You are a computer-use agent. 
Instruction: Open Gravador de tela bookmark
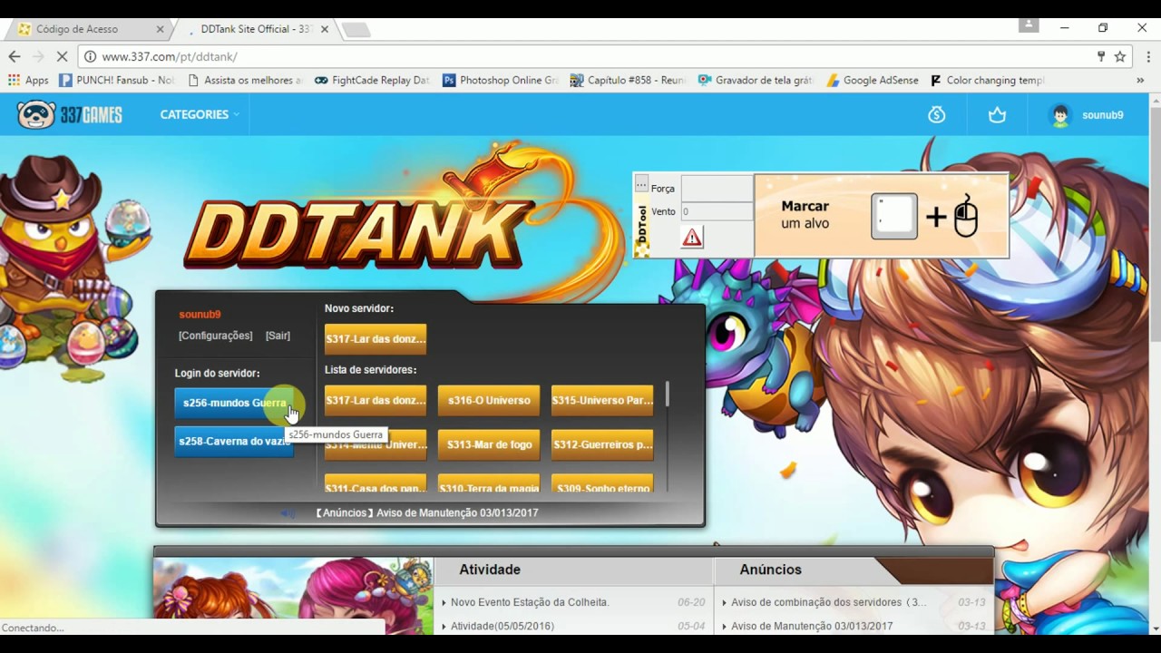pos(756,80)
